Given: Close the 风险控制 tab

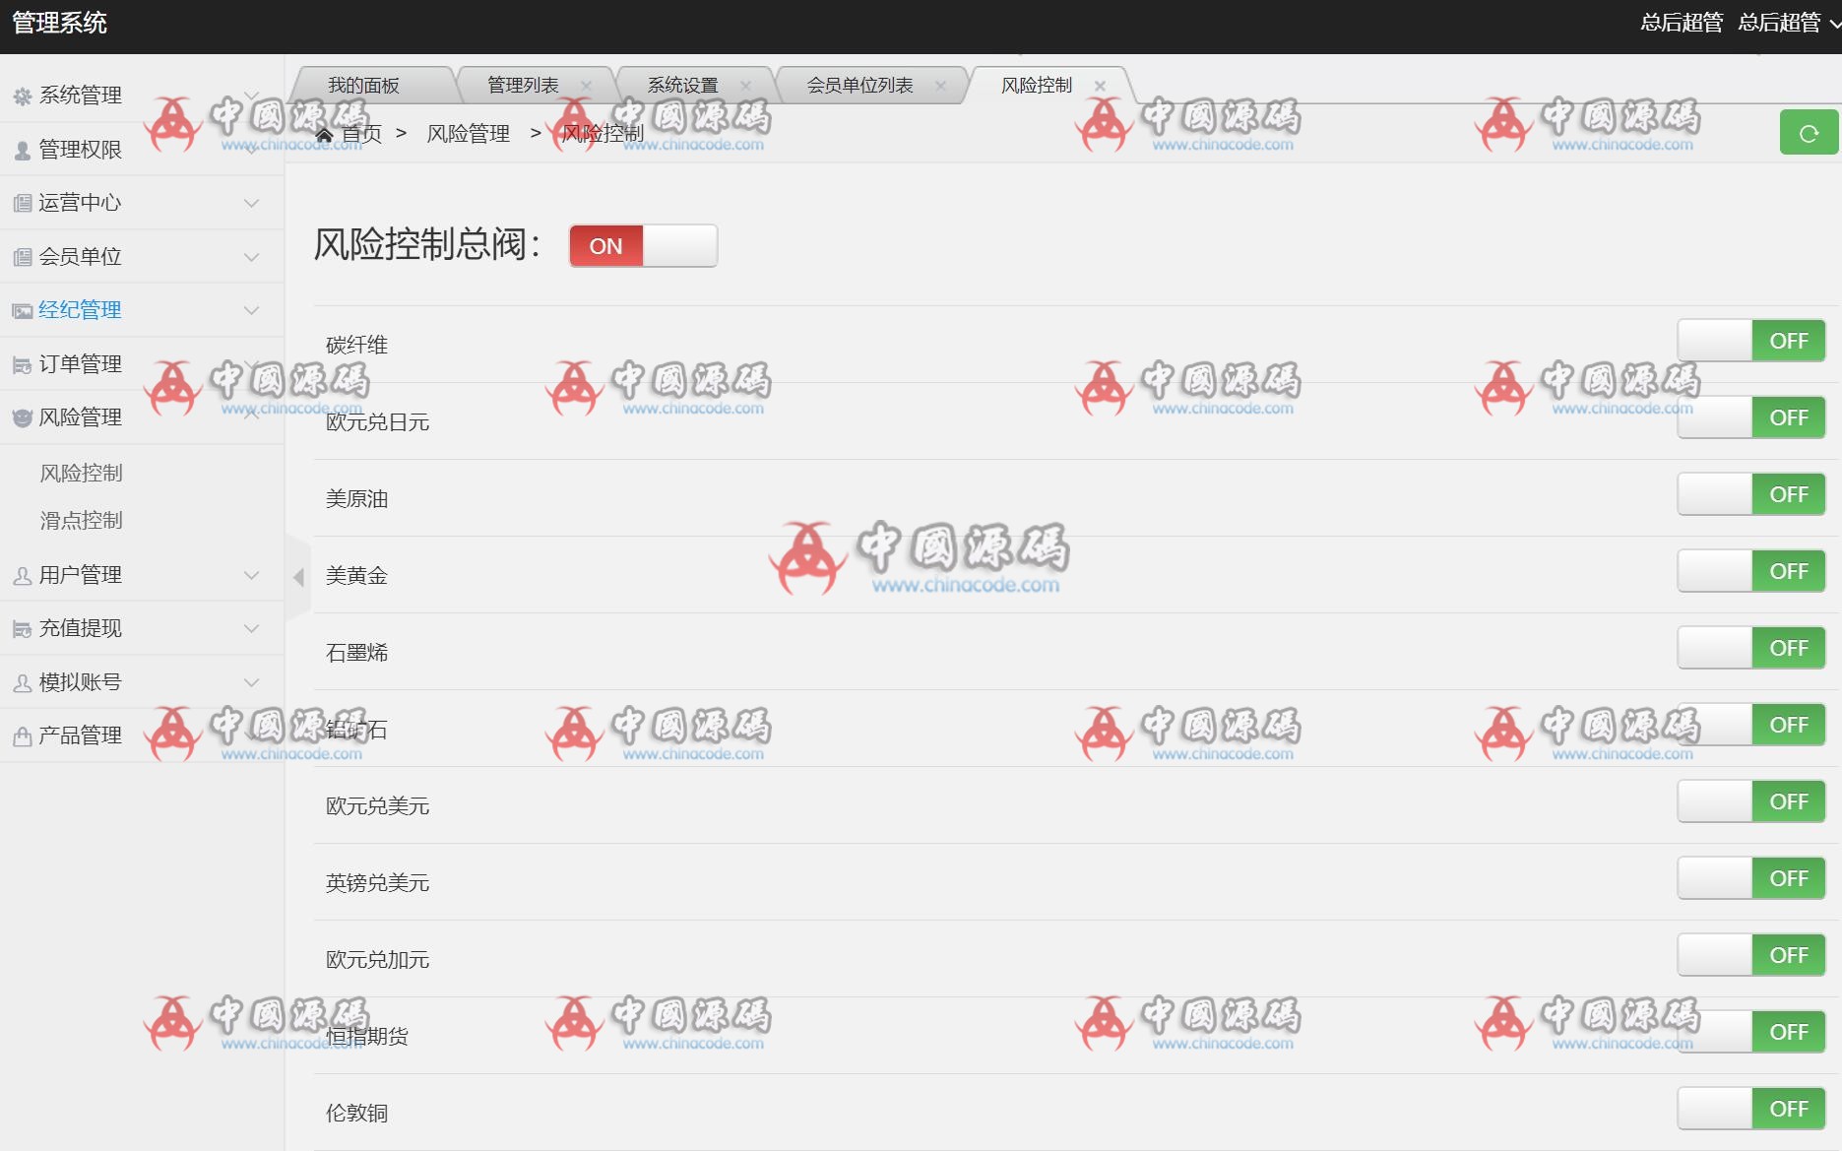Looking at the screenshot, I should tap(1100, 86).
